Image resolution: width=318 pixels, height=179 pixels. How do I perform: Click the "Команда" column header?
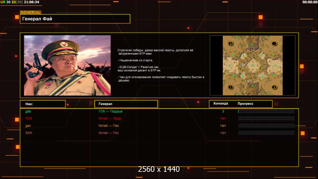click(221, 104)
